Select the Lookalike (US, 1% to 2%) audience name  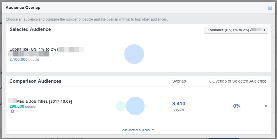click(34, 49)
